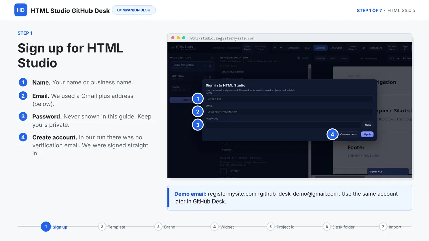Click the purple Sign in dialog button
The image size is (429, 241).
point(367,134)
